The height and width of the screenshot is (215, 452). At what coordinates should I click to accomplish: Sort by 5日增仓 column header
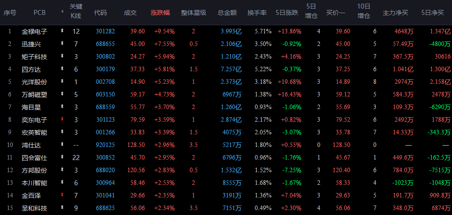(x=311, y=11)
